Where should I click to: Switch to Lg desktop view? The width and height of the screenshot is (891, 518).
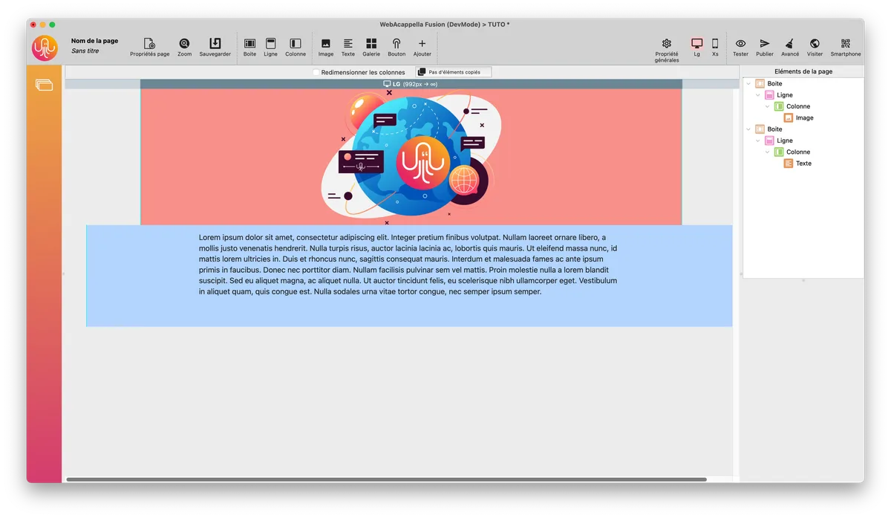point(696,44)
